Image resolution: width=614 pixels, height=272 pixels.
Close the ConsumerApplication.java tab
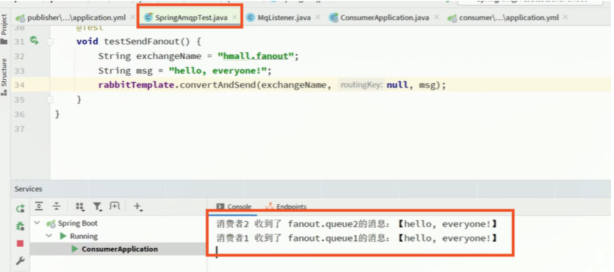tap(436, 17)
